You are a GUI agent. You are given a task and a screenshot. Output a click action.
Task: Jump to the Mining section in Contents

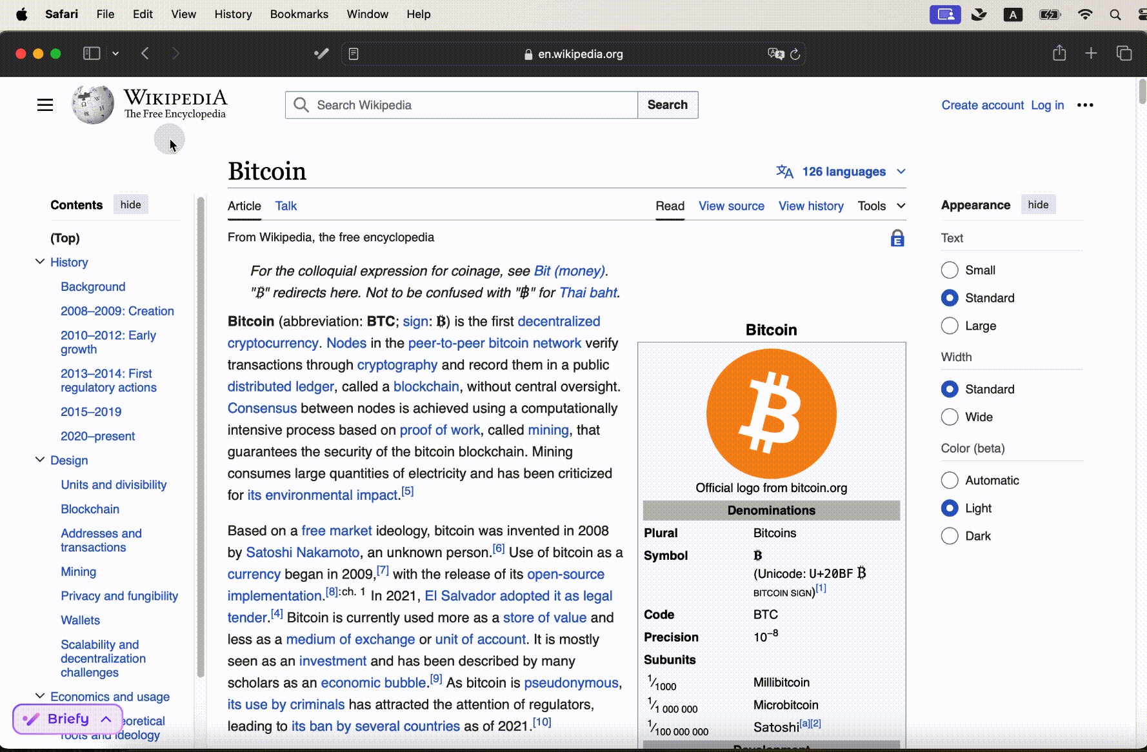[x=78, y=571]
